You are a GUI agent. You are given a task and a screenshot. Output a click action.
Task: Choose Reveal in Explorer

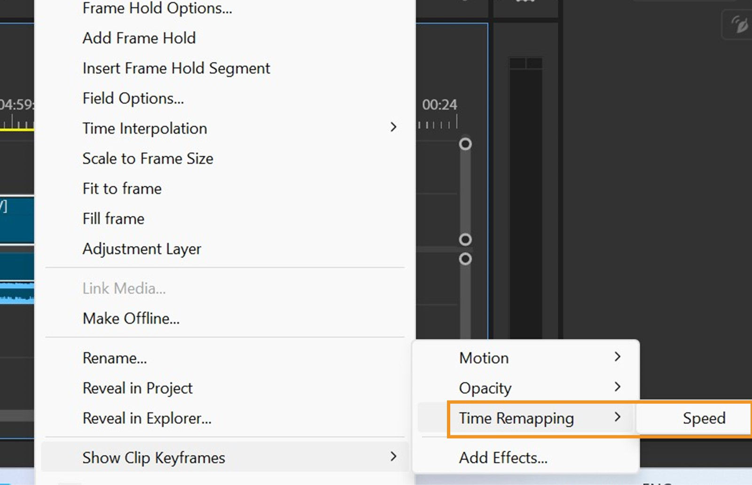click(x=147, y=418)
